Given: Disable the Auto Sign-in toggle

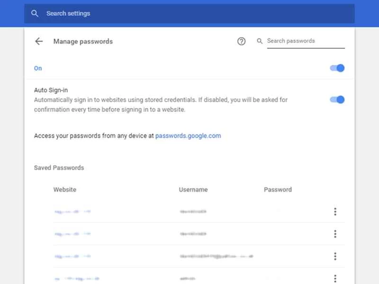Looking at the screenshot, I should point(336,99).
